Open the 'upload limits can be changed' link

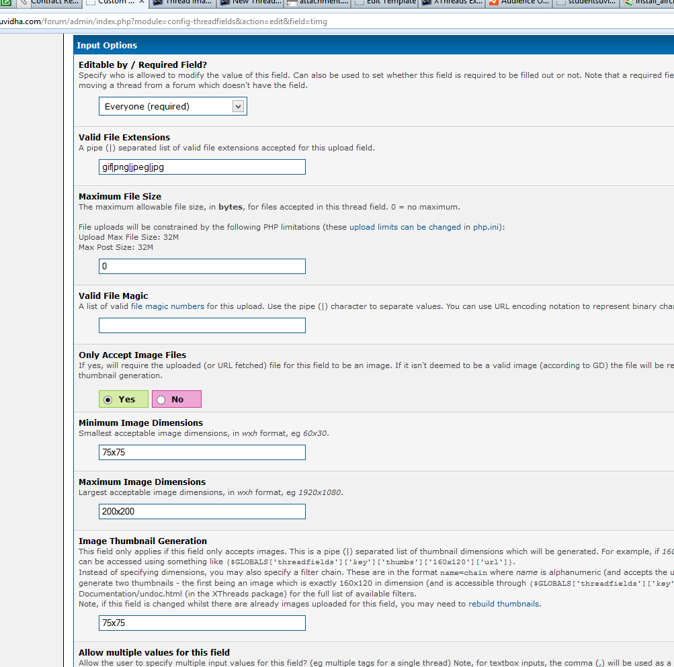pos(405,227)
